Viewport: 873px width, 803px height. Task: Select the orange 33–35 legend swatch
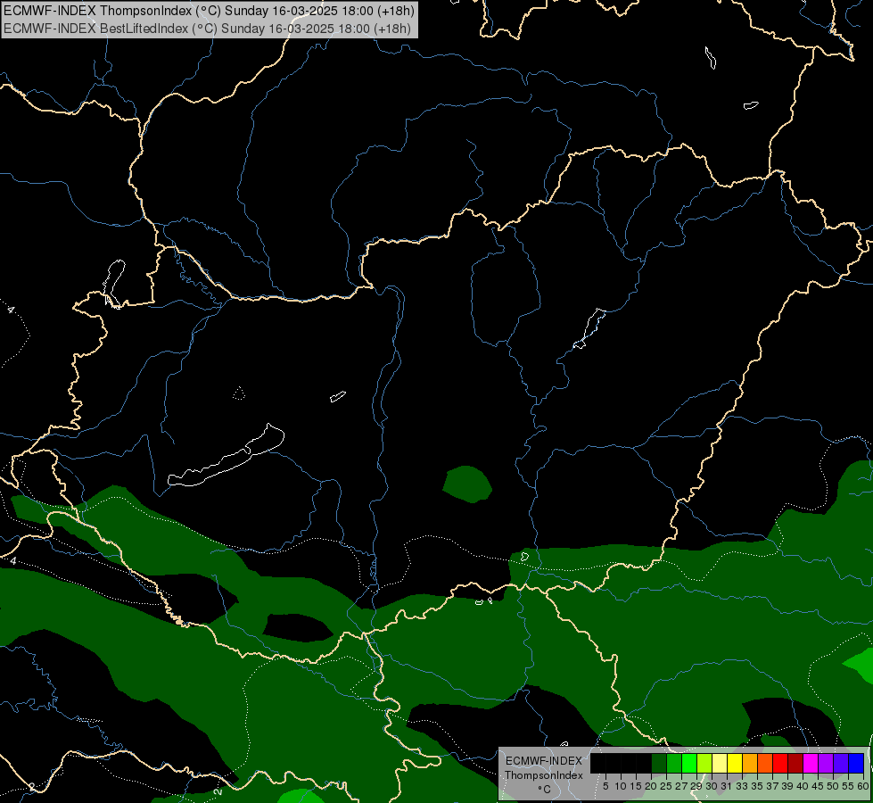click(x=750, y=763)
